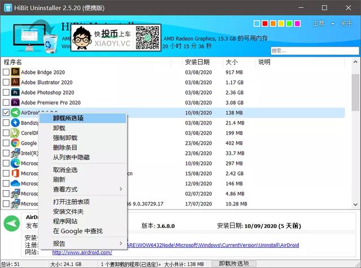
Task: Expand the 查看方式 submenu
Action: (x=121, y=189)
